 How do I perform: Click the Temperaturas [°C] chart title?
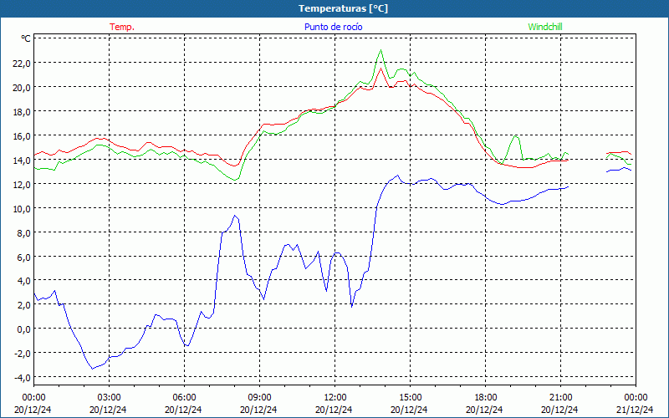[343, 8]
